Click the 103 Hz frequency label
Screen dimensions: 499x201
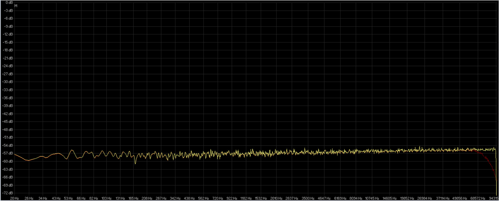106,199
